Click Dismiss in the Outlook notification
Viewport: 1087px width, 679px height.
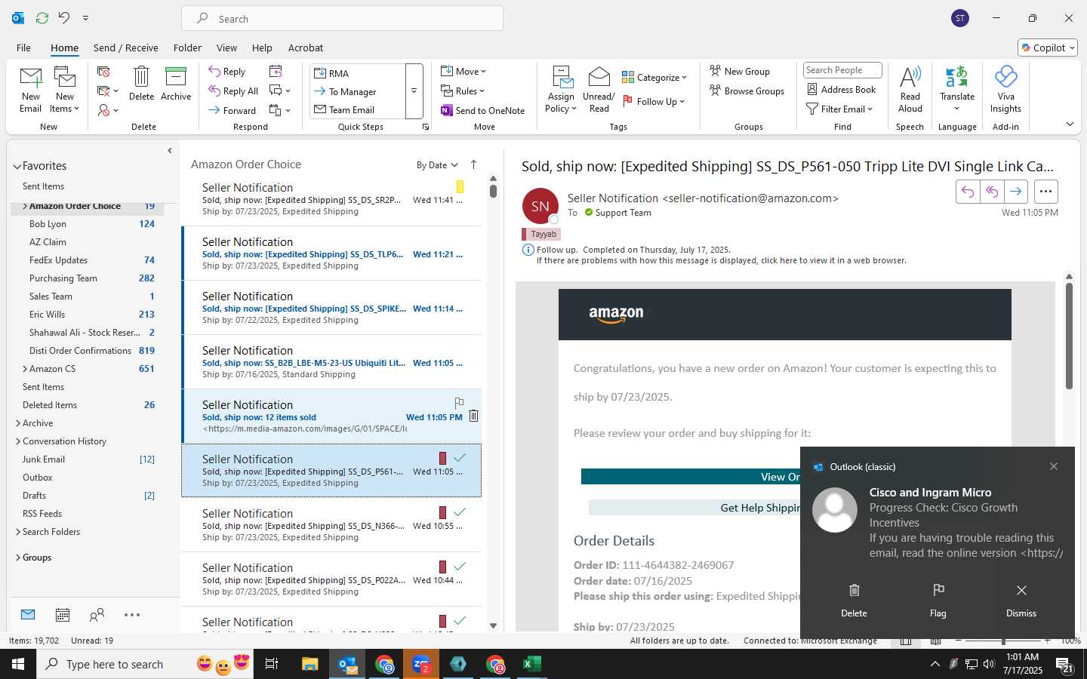[x=1021, y=600]
